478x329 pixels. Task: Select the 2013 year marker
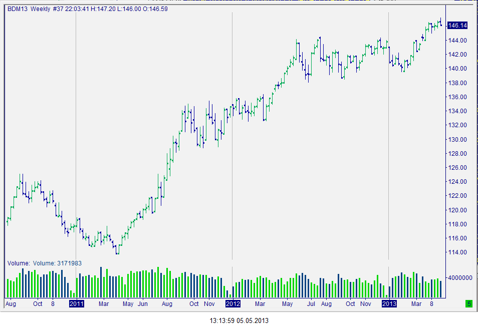click(x=389, y=304)
